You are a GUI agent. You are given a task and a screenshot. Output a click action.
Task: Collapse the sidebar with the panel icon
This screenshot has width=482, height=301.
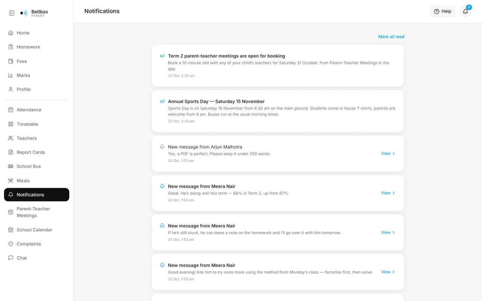pyautogui.click(x=12, y=13)
